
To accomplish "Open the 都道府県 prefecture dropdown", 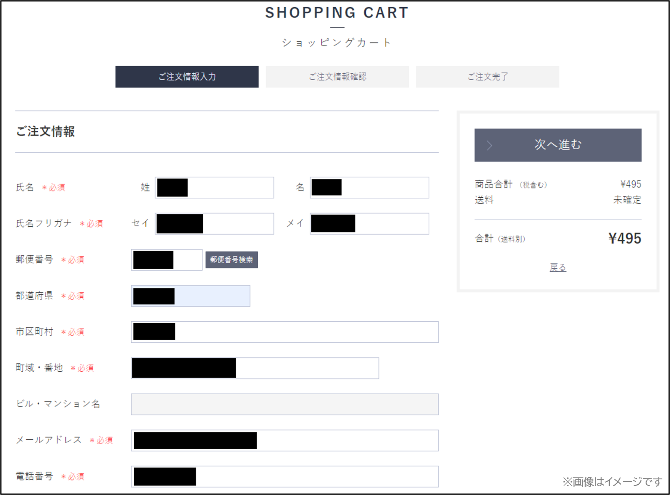I will 190,296.
